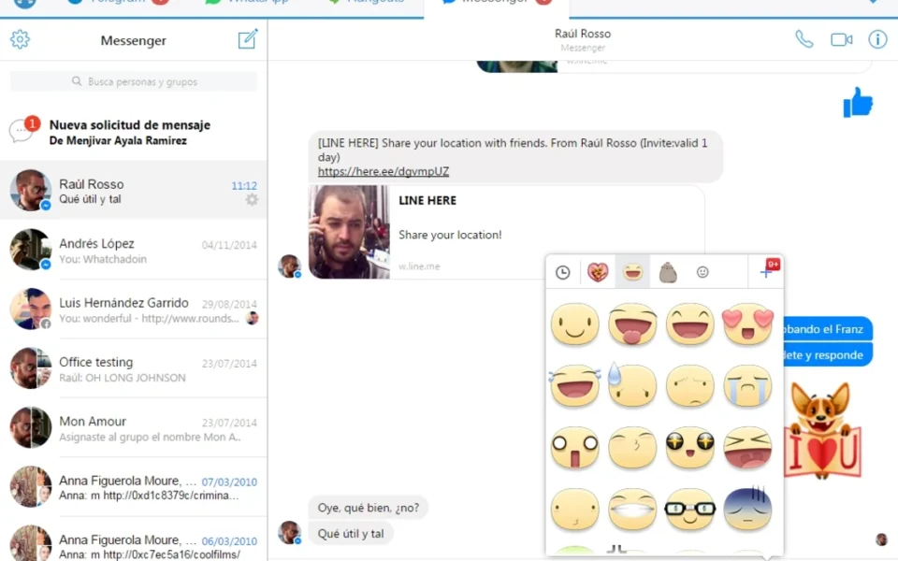Send the sweat-drop face sticker
This screenshot has width=898, height=561.
(632, 385)
